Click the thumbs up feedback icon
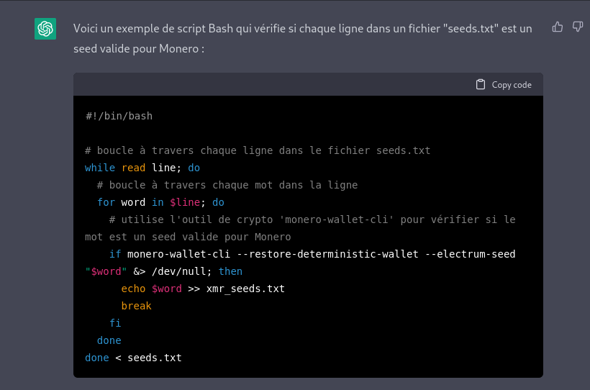 [x=558, y=27]
